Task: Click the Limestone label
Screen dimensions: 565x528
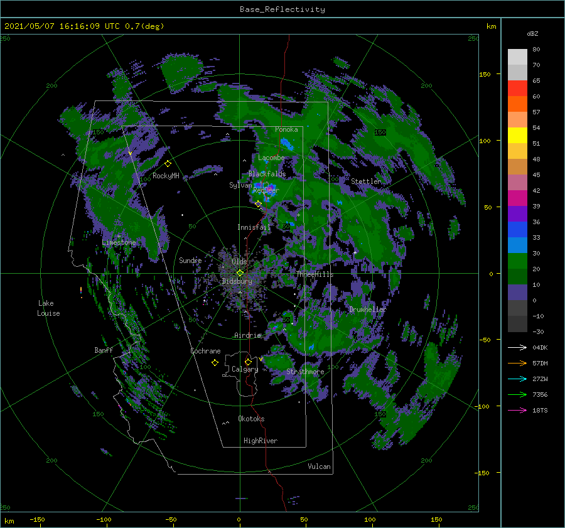Action: 119,242
